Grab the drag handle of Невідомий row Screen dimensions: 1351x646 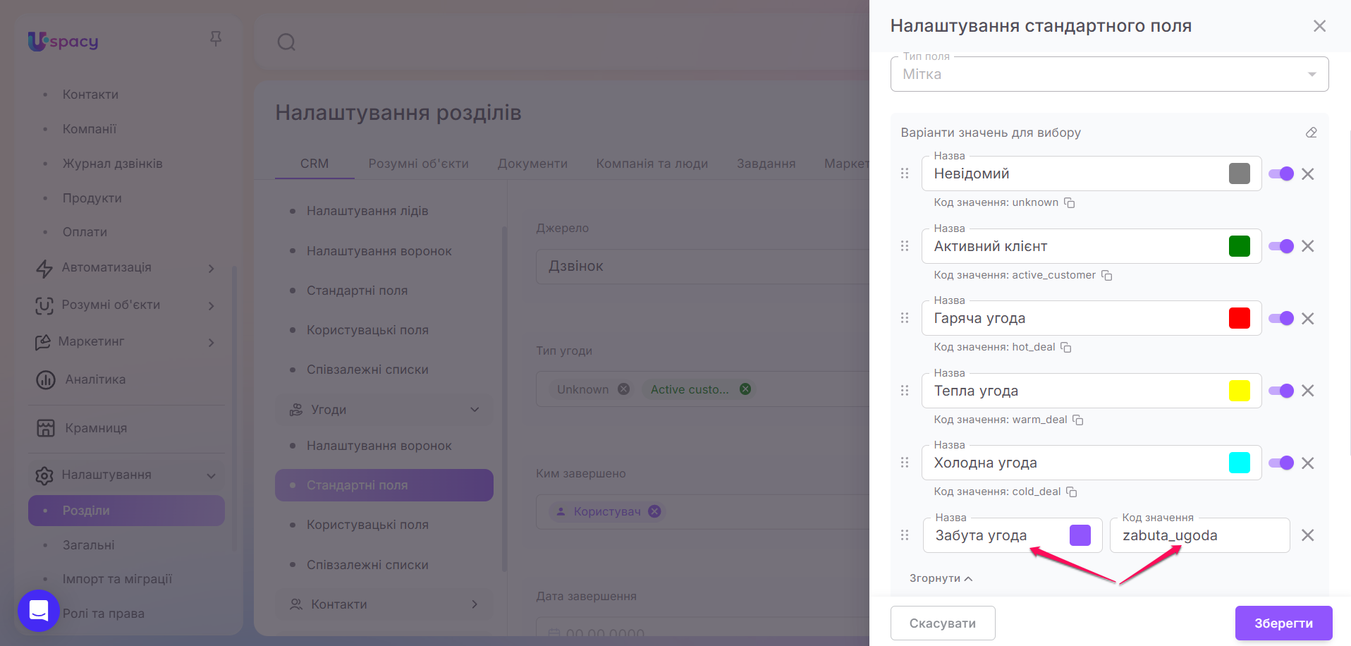pos(905,173)
